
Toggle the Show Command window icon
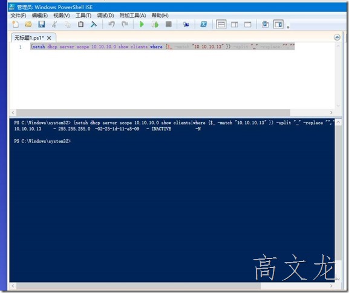[265, 24]
